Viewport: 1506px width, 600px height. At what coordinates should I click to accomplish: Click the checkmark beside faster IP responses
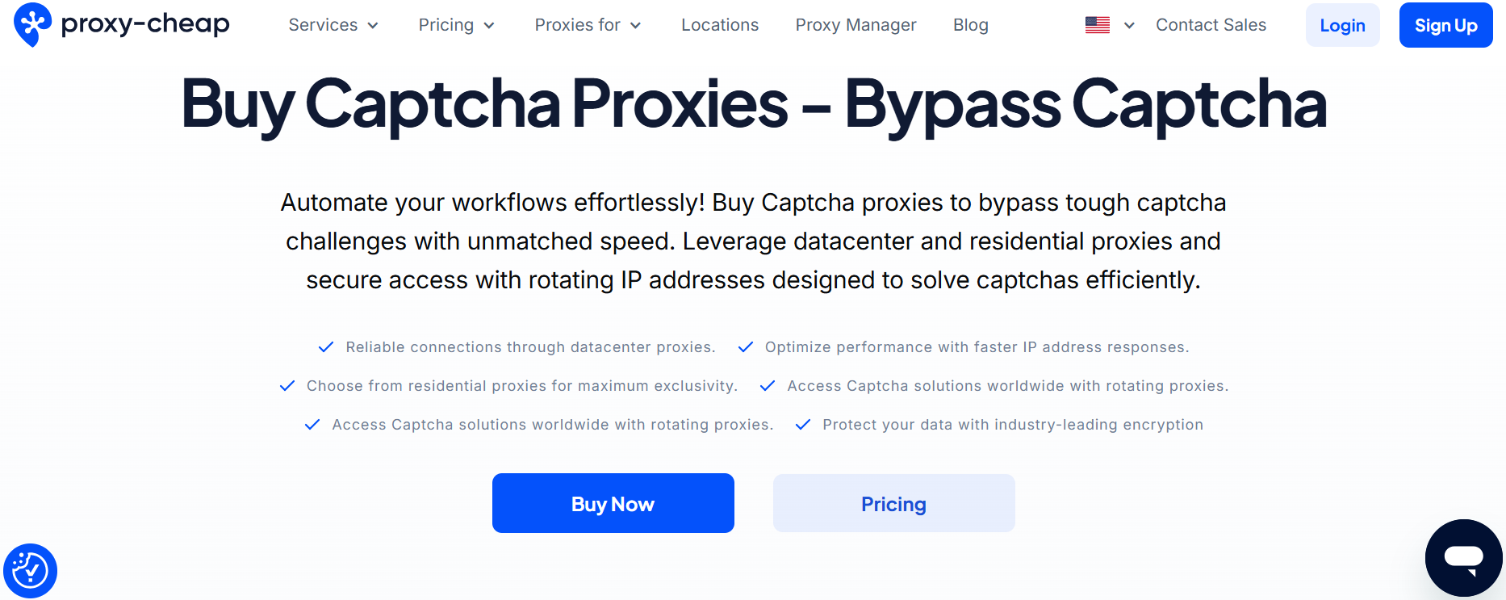click(x=745, y=346)
